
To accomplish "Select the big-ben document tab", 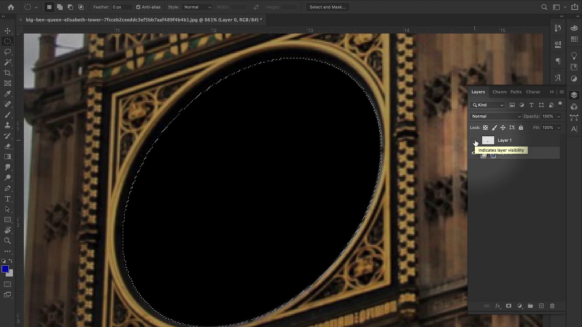I will (x=144, y=20).
